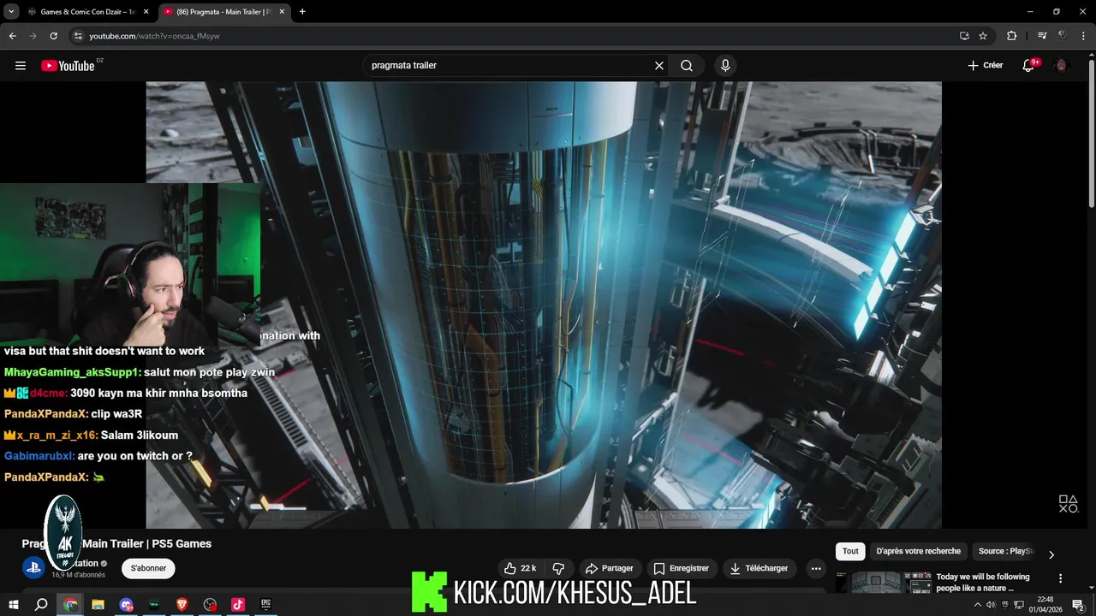The height and width of the screenshot is (616, 1096).
Task: Close Games & Comic Con Dzair tab
Action: click(146, 12)
